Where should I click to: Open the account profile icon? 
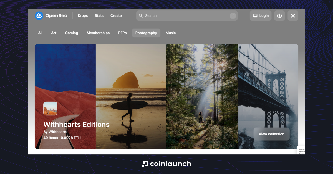(x=279, y=16)
